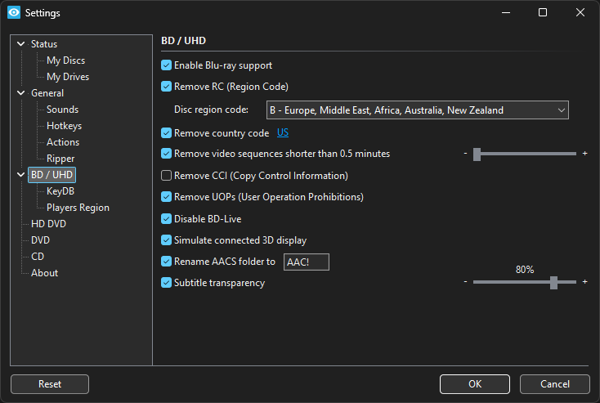Screen dimensions: 600x403
Task: Click the app eye icon in title bar
Action: (x=13, y=13)
